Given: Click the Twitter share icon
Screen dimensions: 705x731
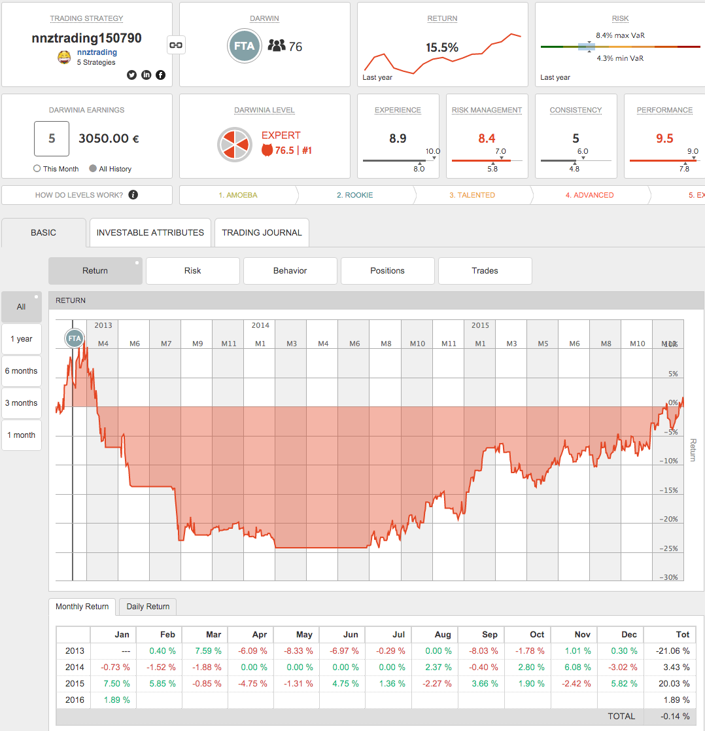Looking at the screenshot, I should [131, 75].
